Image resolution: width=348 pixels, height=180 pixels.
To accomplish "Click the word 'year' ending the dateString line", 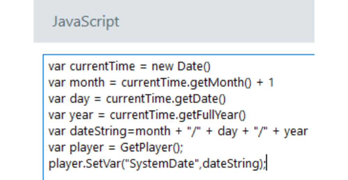I will click(295, 132).
